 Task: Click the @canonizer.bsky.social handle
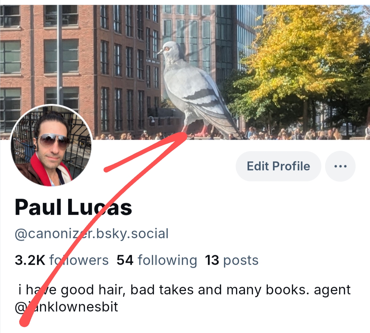(x=91, y=234)
